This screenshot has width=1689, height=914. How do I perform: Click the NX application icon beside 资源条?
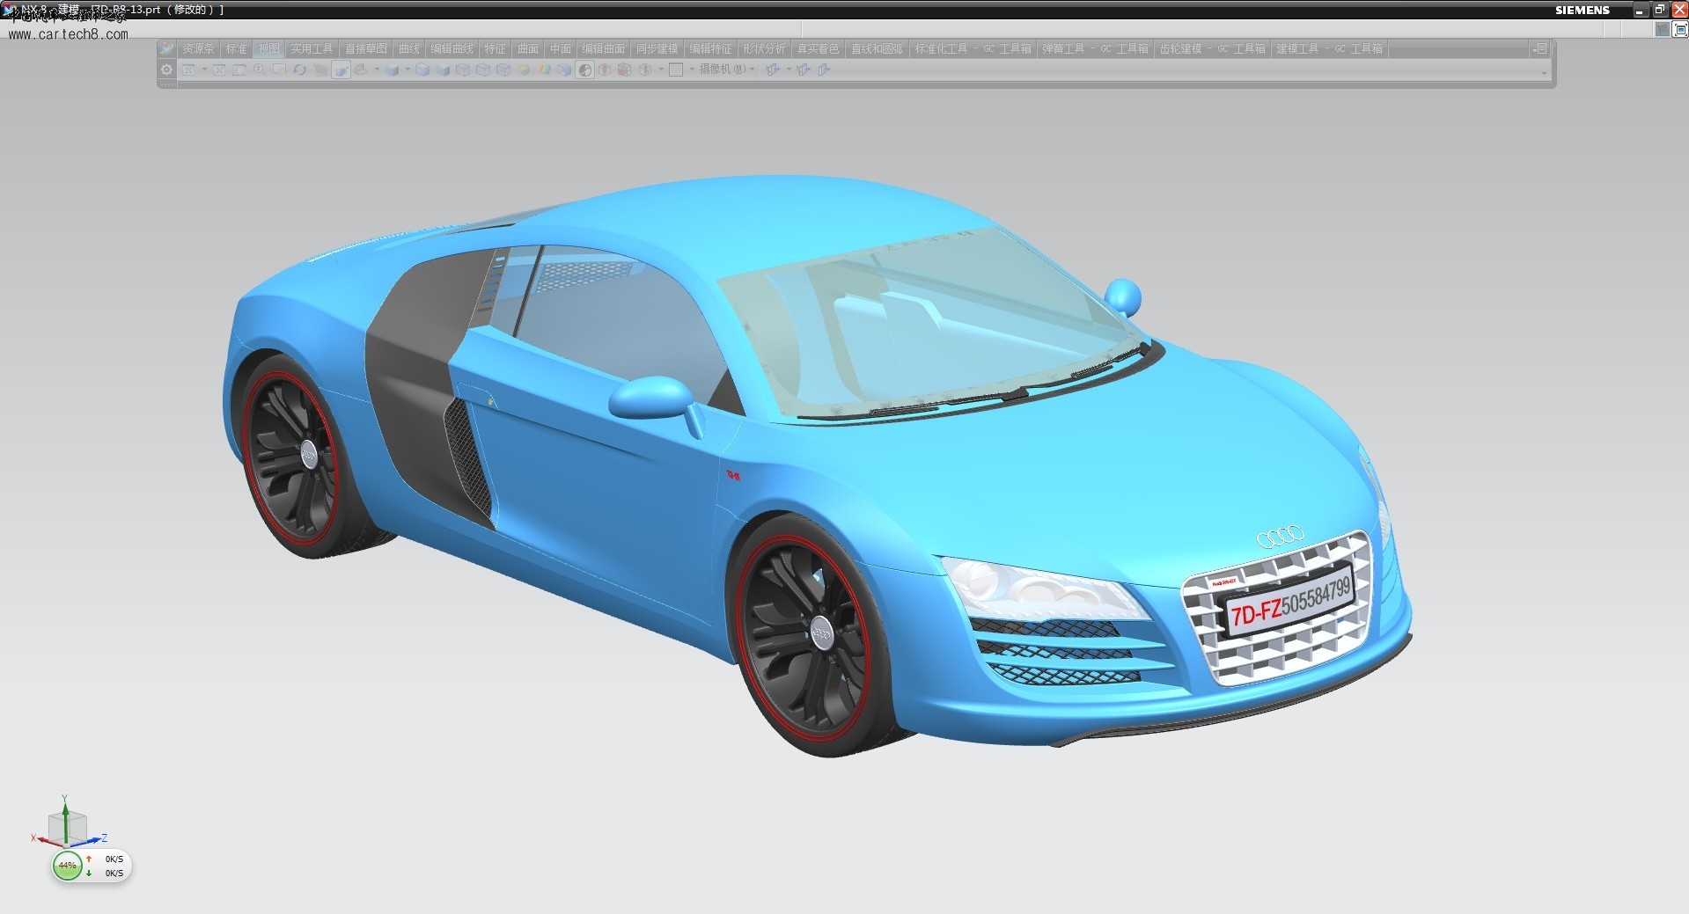[166, 48]
